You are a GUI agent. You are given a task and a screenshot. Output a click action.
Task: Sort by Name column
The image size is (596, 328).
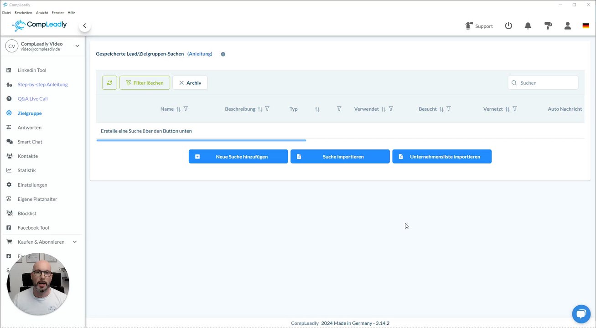click(178, 109)
